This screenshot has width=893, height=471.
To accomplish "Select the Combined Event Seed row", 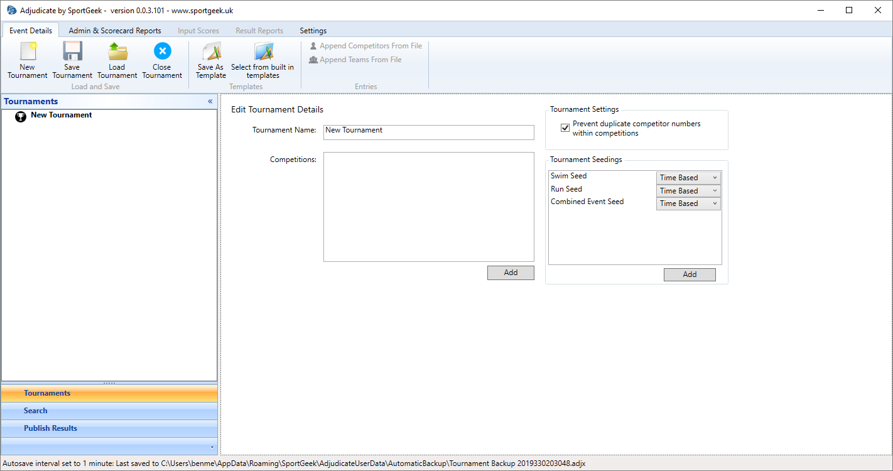I will tap(635, 203).
